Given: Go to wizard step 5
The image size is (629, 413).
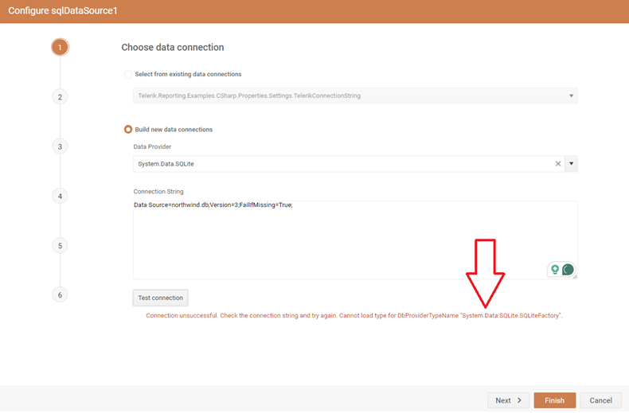Looking at the screenshot, I should click(x=60, y=246).
